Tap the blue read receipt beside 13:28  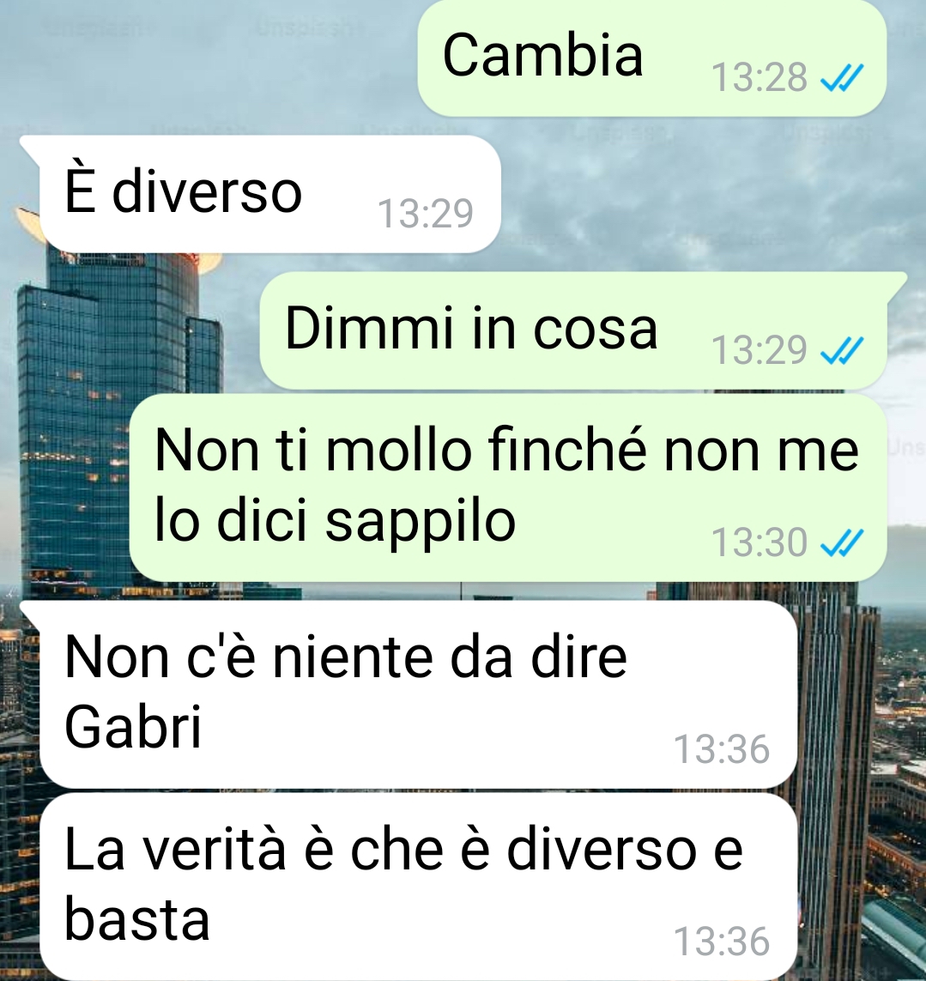(x=842, y=77)
